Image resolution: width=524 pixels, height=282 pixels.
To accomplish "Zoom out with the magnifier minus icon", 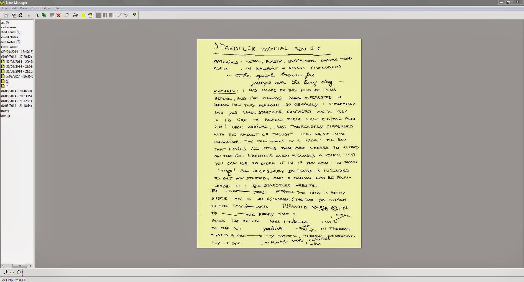I will [x=18, y=272].
